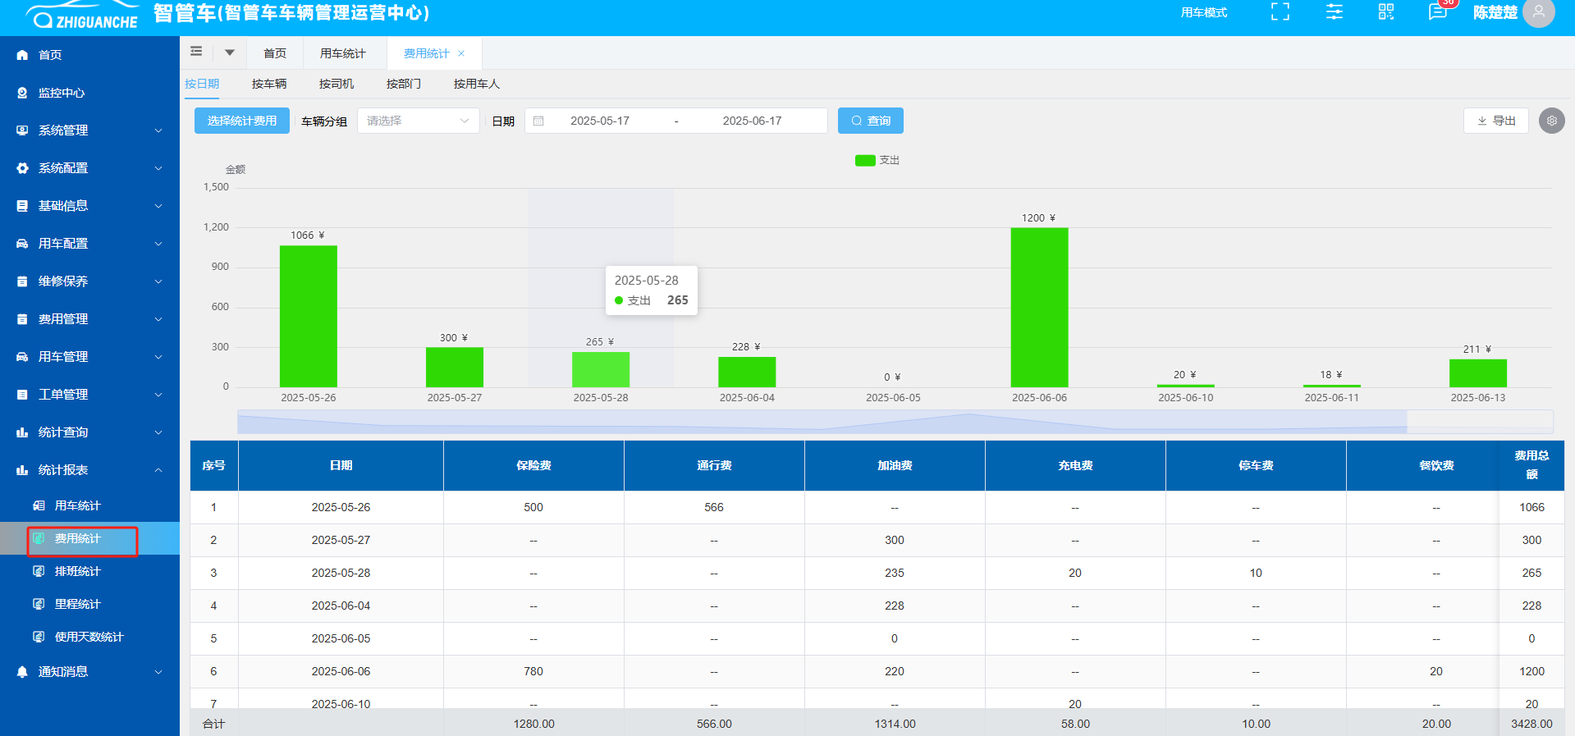
Task: Open the 车辆分组 dropdown
Action: point(418,121)
